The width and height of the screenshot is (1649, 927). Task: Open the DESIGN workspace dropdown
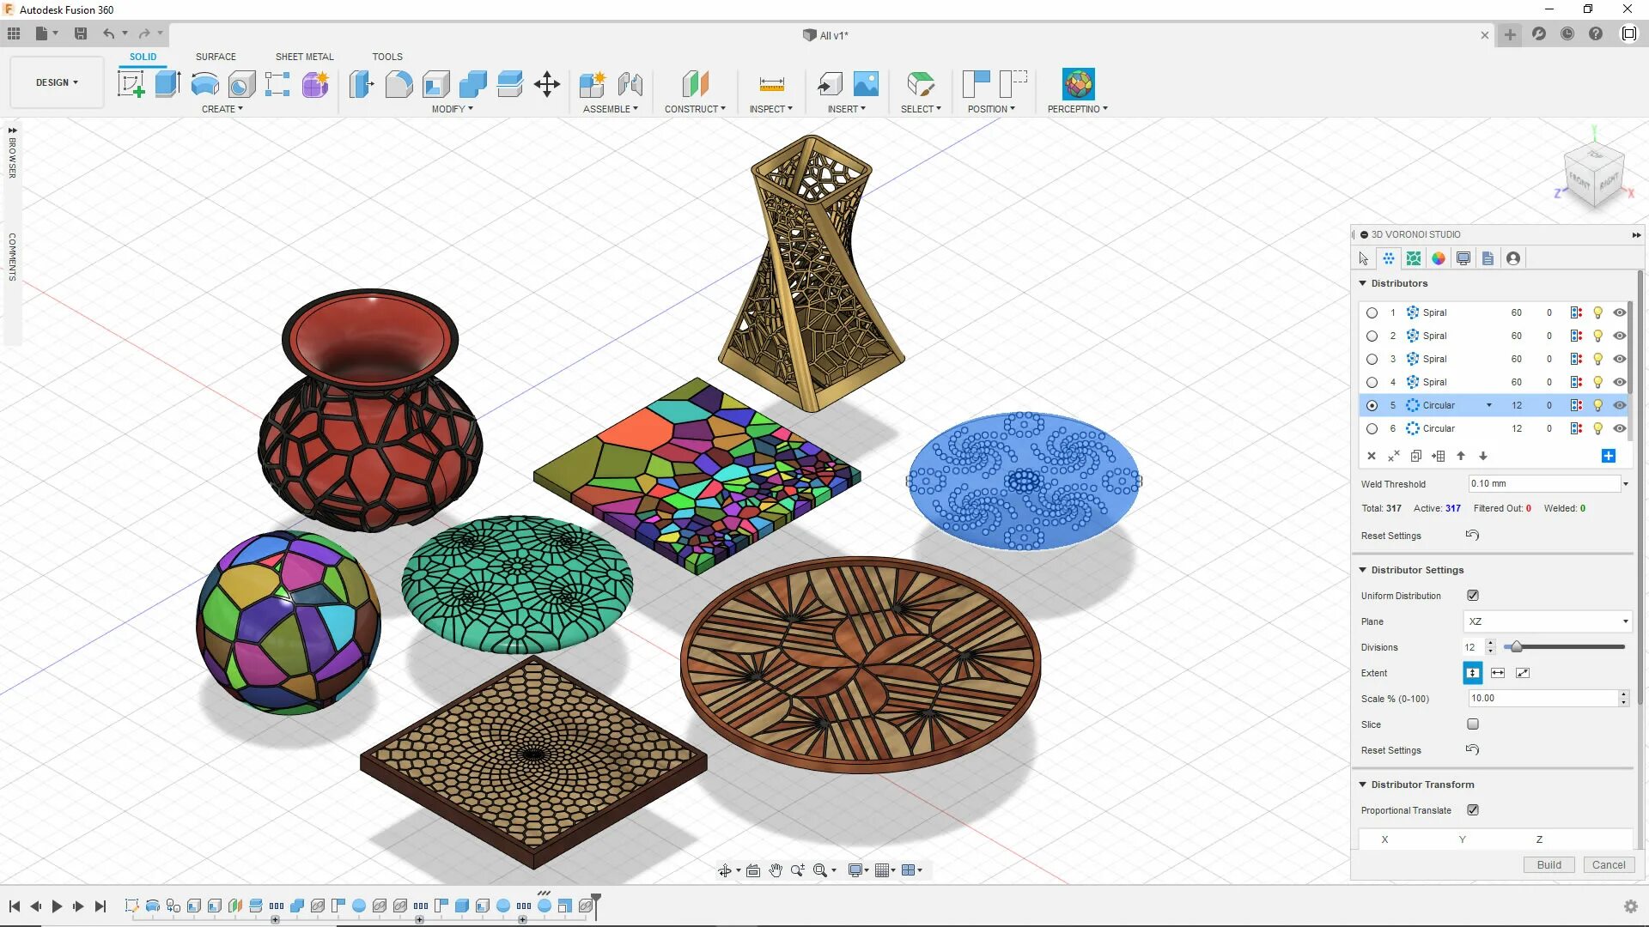57,82
